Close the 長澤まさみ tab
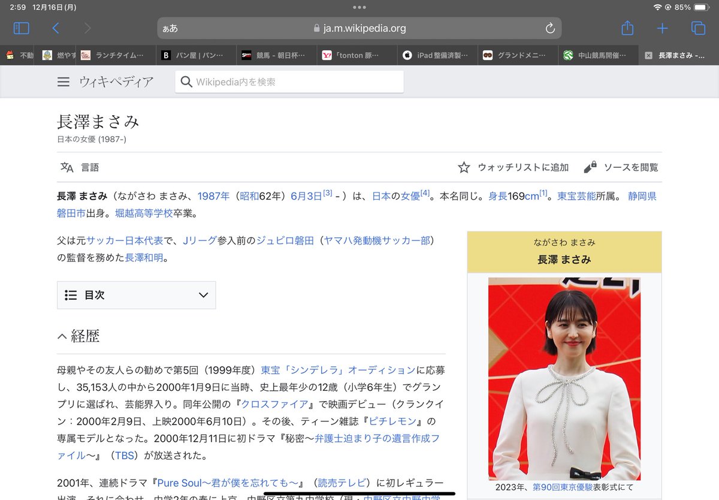Image resolution: width=719 pixels, height=500 pixels. coord(648,55)
